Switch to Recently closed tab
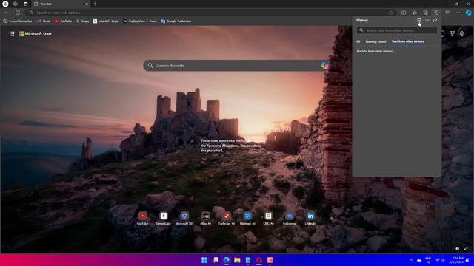 pyautogui.click(x=375, y=41)
